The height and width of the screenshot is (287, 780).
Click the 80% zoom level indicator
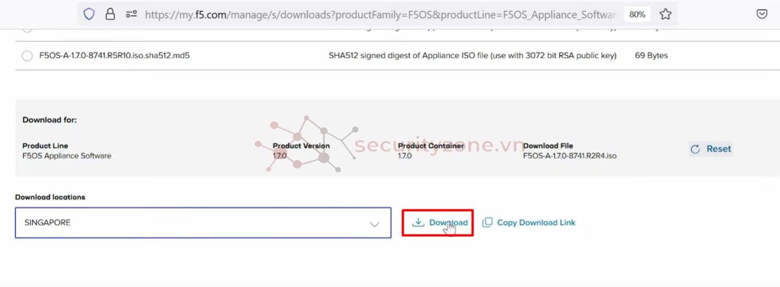[637, 14]
